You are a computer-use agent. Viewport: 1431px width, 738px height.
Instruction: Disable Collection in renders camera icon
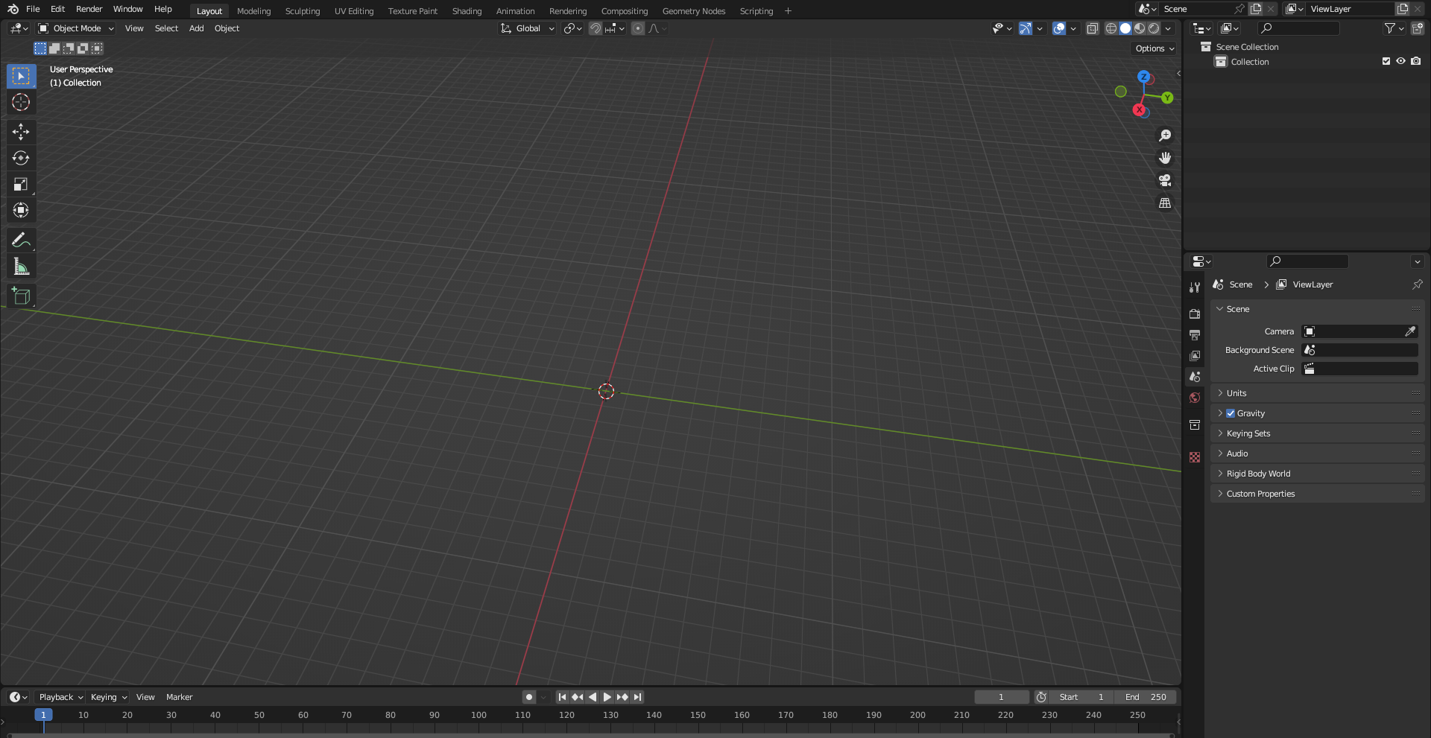pos(1416,62)
